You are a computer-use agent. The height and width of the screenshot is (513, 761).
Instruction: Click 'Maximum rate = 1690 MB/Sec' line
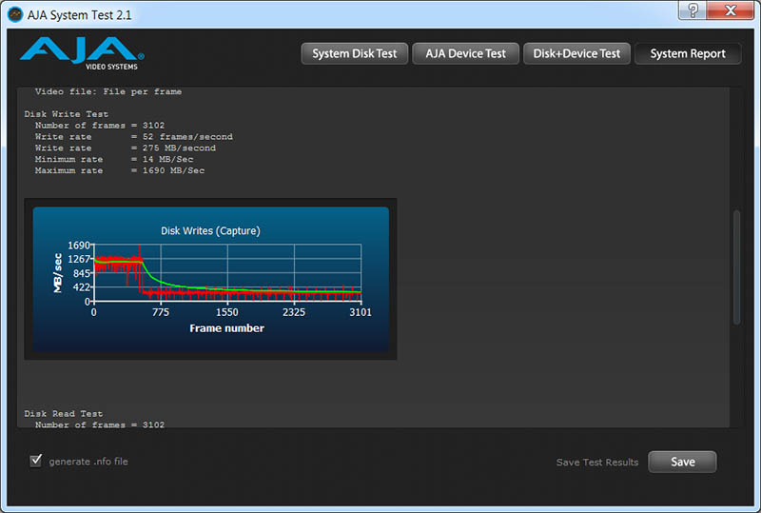pyautogui.click(x=120, y=170)
